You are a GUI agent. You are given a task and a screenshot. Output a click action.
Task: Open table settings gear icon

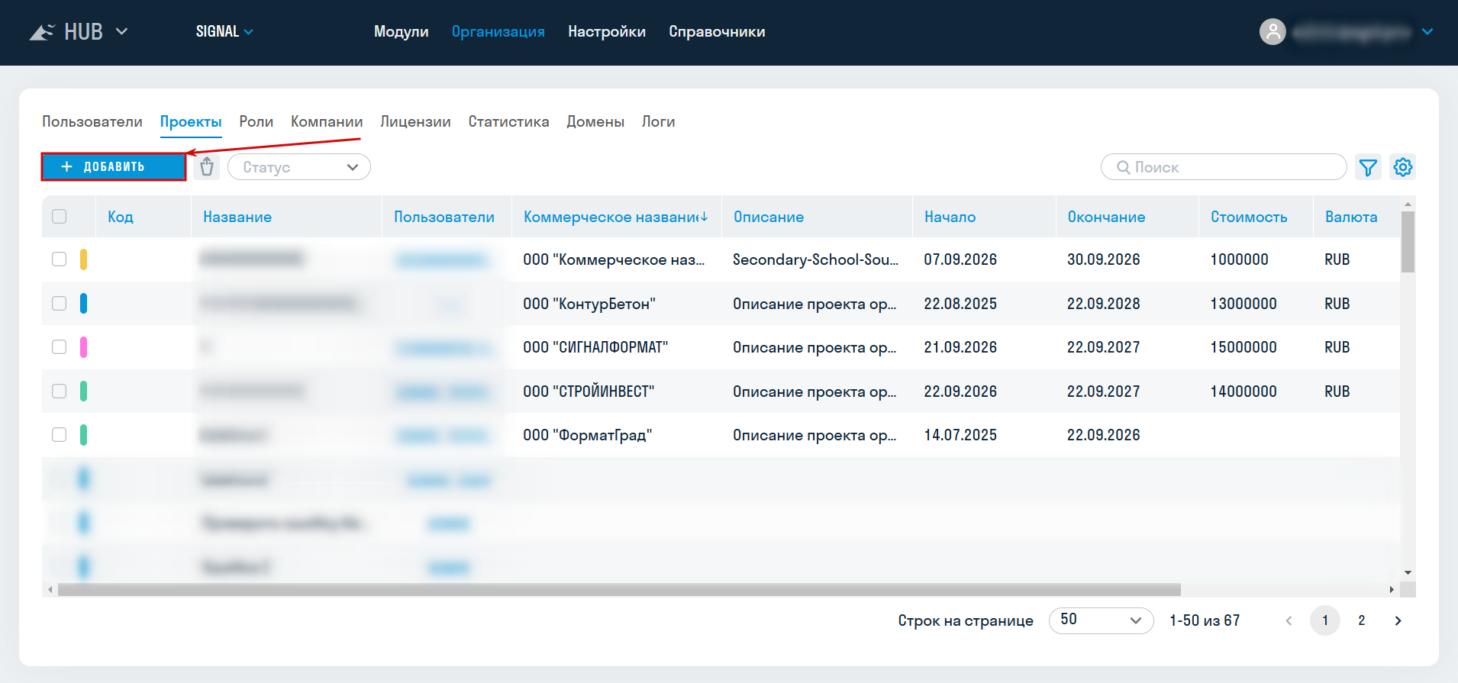tap(1403, 167)
